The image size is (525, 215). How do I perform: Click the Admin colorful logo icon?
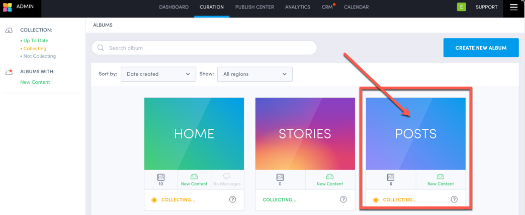pyautogui.click(x=7, y=7)
